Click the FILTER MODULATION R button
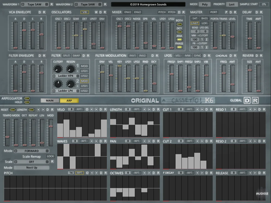Viewport: 271px width, 203px height. [157, 56]
